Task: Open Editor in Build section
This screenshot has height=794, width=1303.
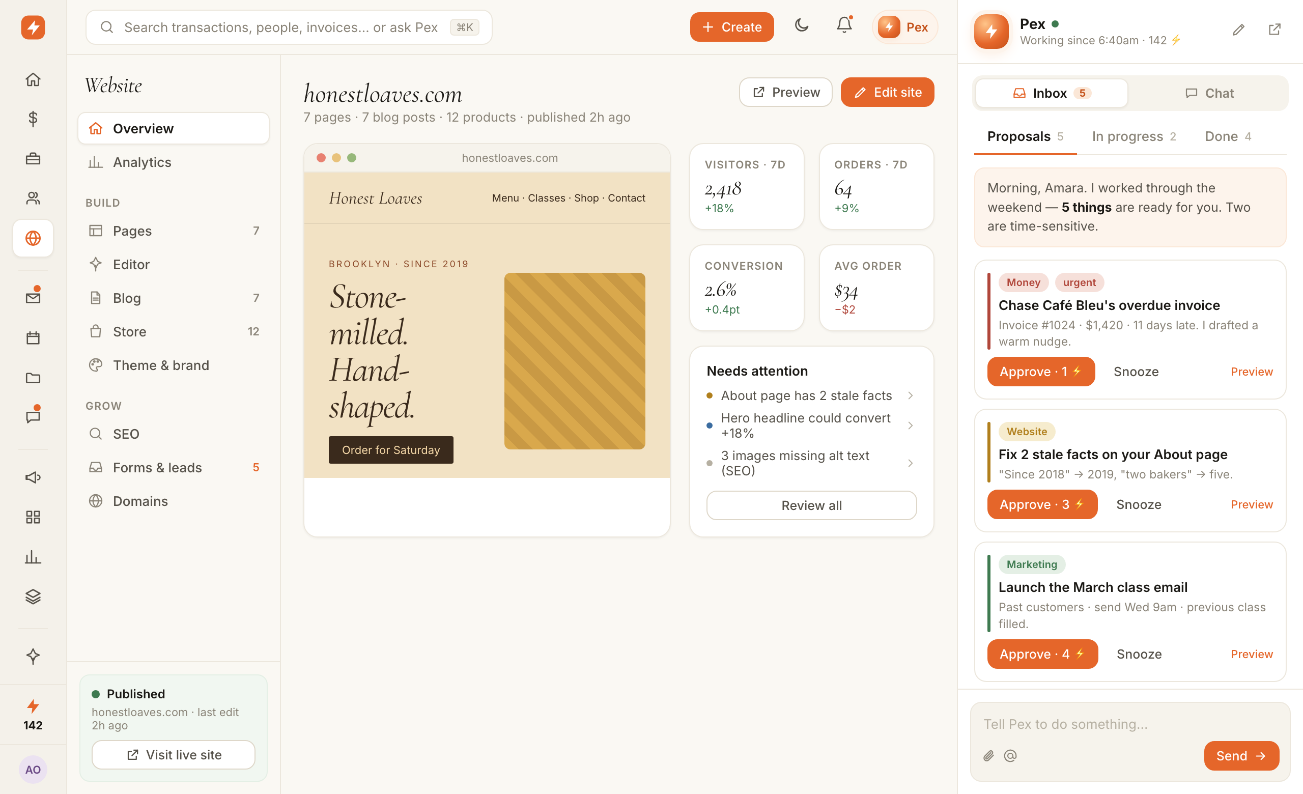Action: (174, 264)
